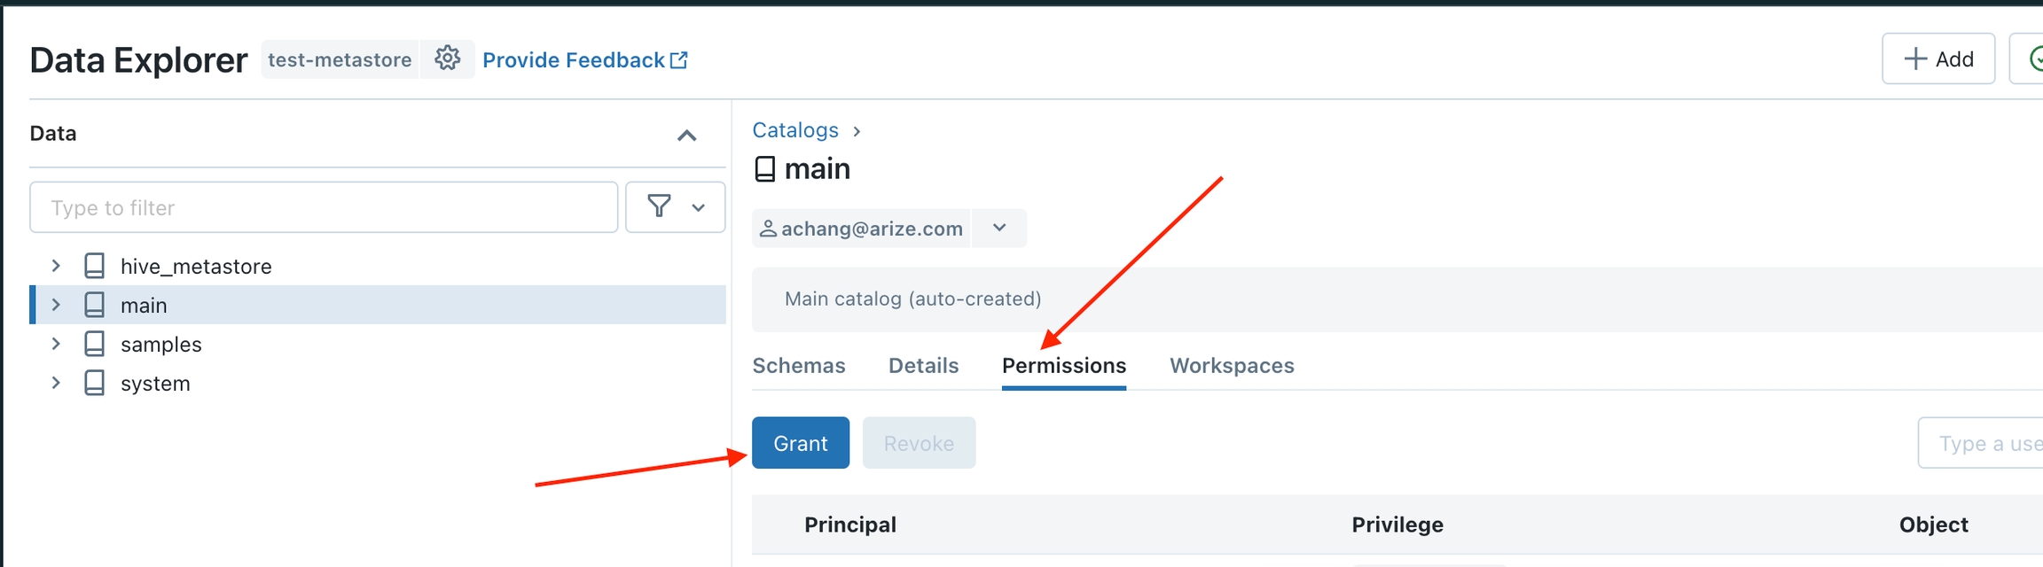This screenshot has width=2043, height=567.
Task: Collapse the Data panel
Action: (x=686, y=135)
